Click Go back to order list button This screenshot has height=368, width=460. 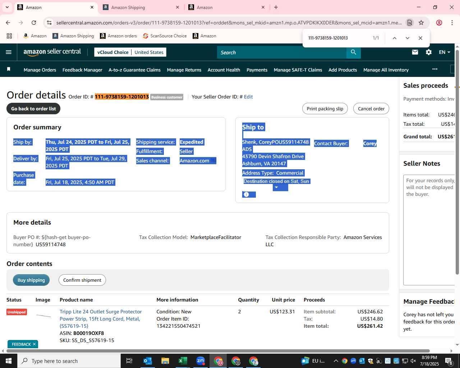click(x=33, y=109)
